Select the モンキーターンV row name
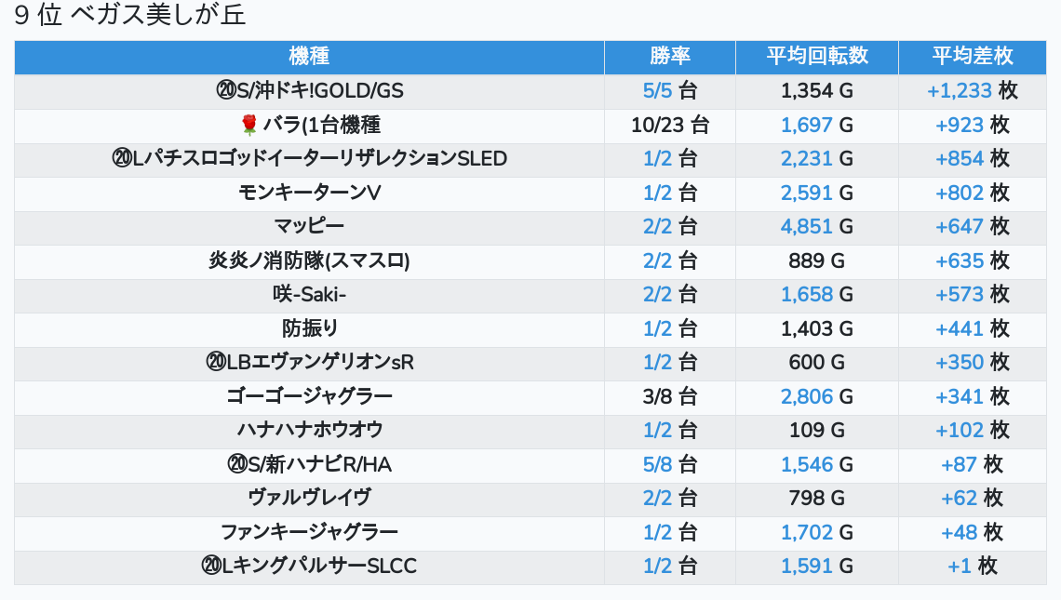The image size is (1061, 600). tap(309, 193)
